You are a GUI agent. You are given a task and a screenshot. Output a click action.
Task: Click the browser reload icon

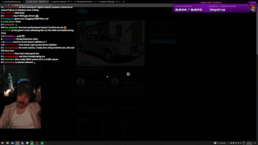[8, 5]
